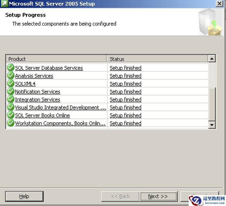Click the green check icon beside SQL Server Books Online
This screenshot has height=206, width=226.
pyautogui.click(x=10, y=115)
